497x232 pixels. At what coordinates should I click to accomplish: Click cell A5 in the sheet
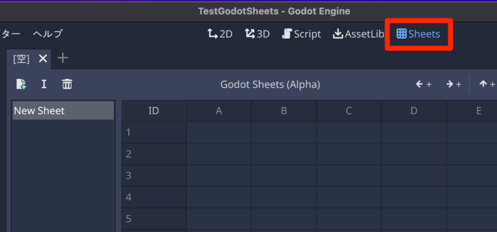point(219,218)
